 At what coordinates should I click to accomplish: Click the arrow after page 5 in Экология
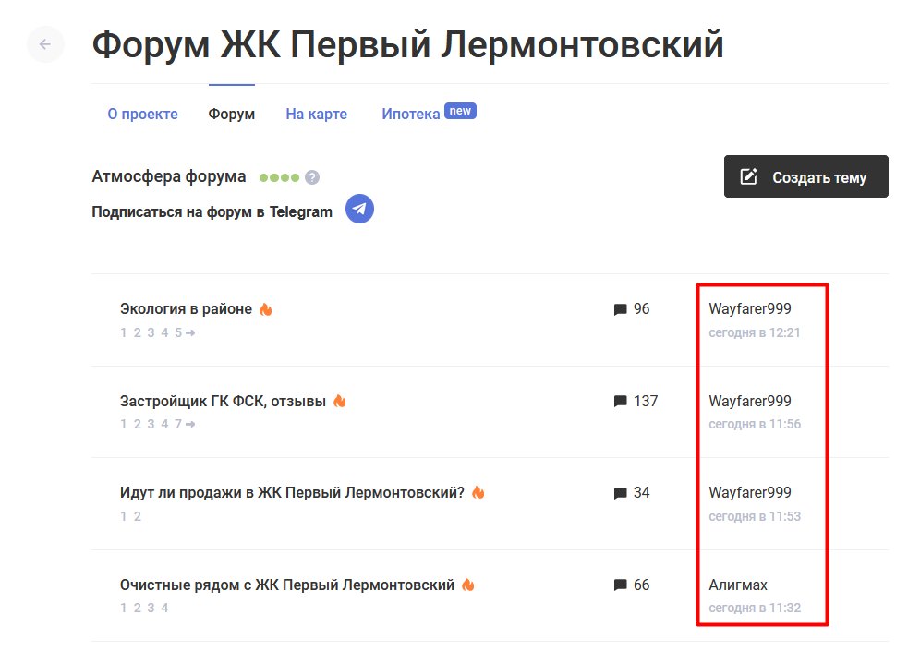click(x=190, y=332)
